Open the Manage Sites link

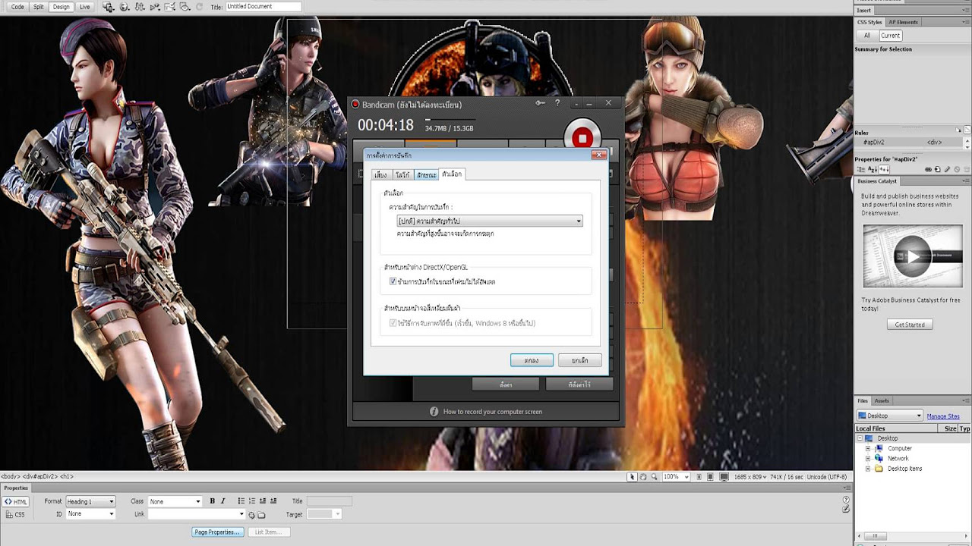[x=943, y=416]
